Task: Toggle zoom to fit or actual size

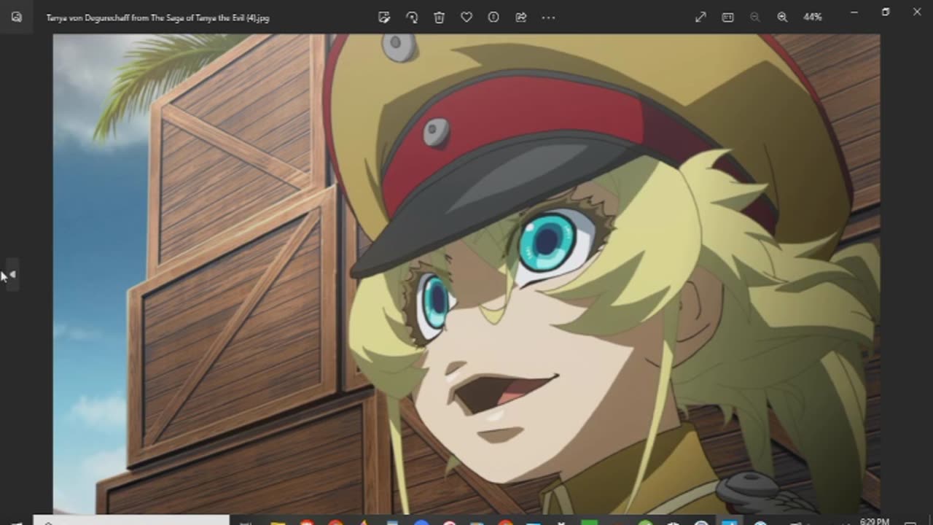Action: (x=727, y=17)
